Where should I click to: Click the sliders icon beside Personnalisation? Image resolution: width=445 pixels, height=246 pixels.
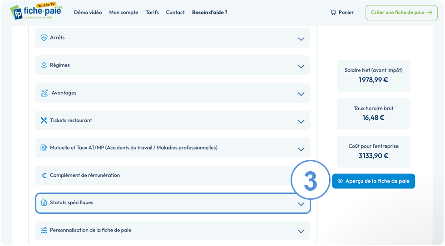(x=44, y=230)
